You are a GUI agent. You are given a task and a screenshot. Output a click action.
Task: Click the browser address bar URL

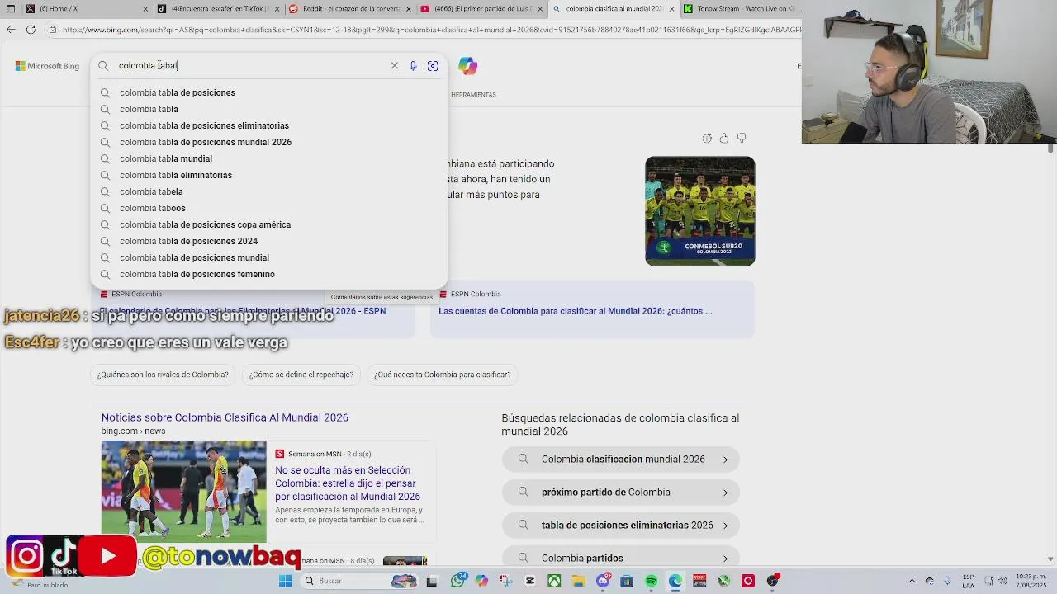point(429,30)
